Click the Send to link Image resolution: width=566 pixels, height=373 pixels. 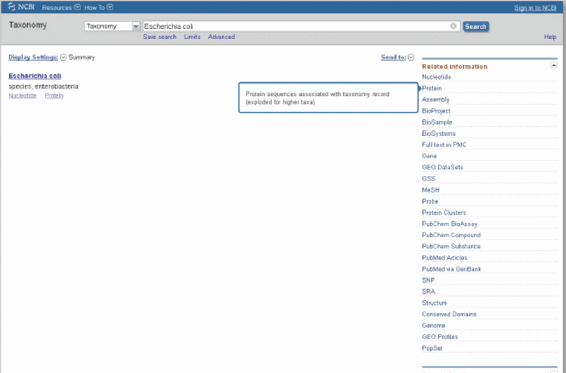tap(393, 57)
